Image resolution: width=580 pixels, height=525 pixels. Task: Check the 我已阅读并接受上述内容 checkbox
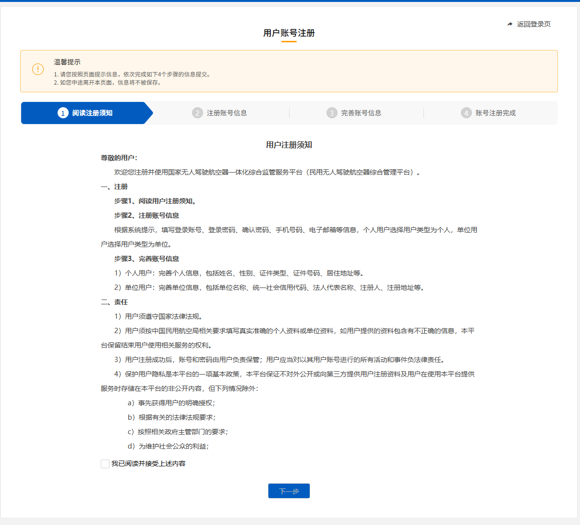point(105,464)
